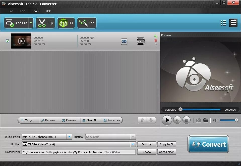Click the Open Folder button
Screen dimensions: 241x166
point(166,152)
